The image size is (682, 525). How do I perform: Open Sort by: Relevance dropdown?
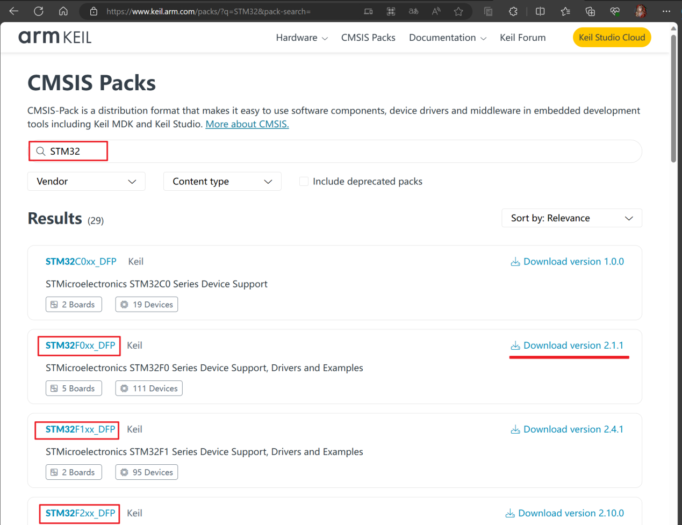coord(572,218)
